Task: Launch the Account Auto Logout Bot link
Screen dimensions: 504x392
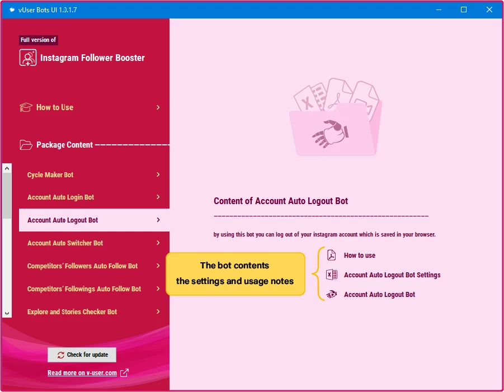Action: click(379, 294)
